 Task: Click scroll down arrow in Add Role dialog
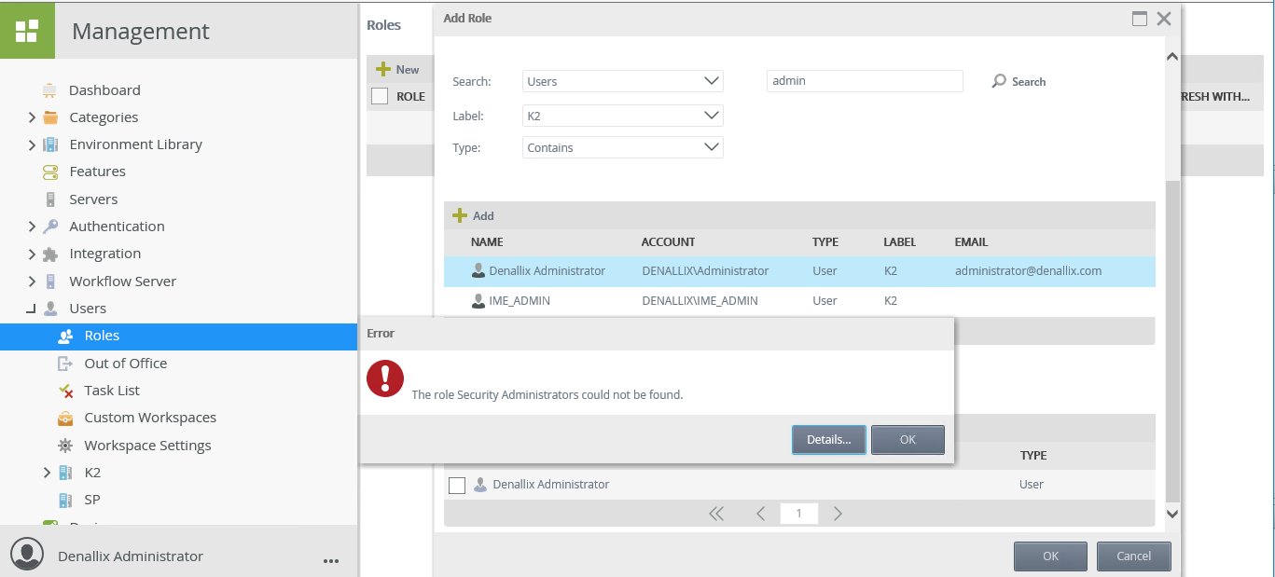1172,513
